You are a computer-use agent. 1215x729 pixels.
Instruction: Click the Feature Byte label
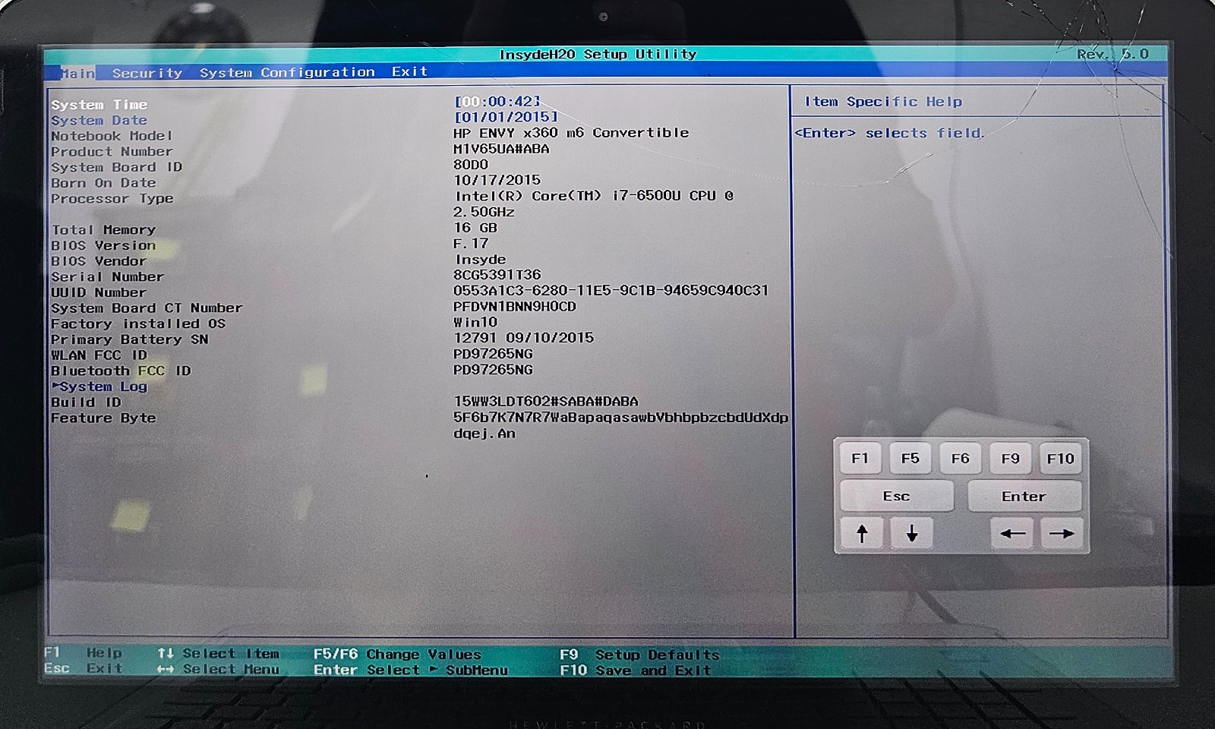(103, 418)
